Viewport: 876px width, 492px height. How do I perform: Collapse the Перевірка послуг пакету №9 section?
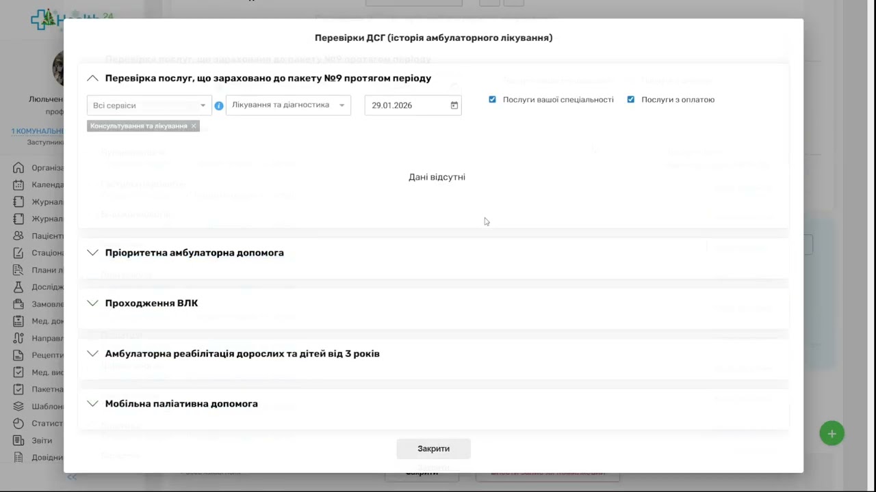tap(92, 79)
